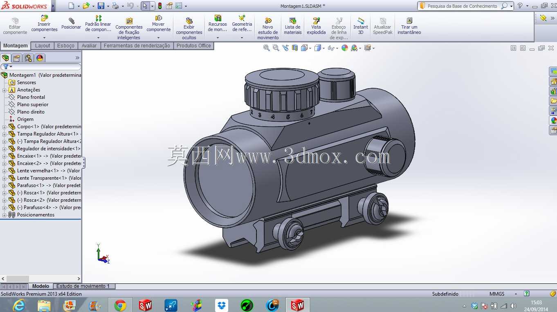Screen dimensions: 557x312
Task: Click the Zoom to Area icon
Action: [x=276, y=48]
